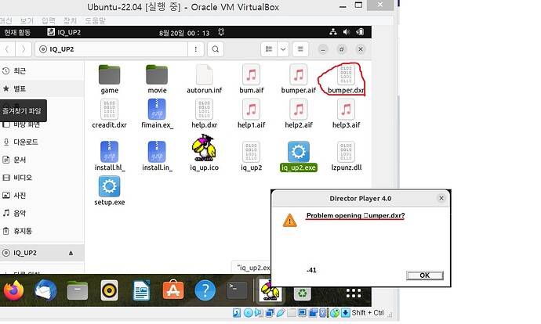541x324 pixels.
Task: Select the help.dxr file
Action: coord(205,113)
